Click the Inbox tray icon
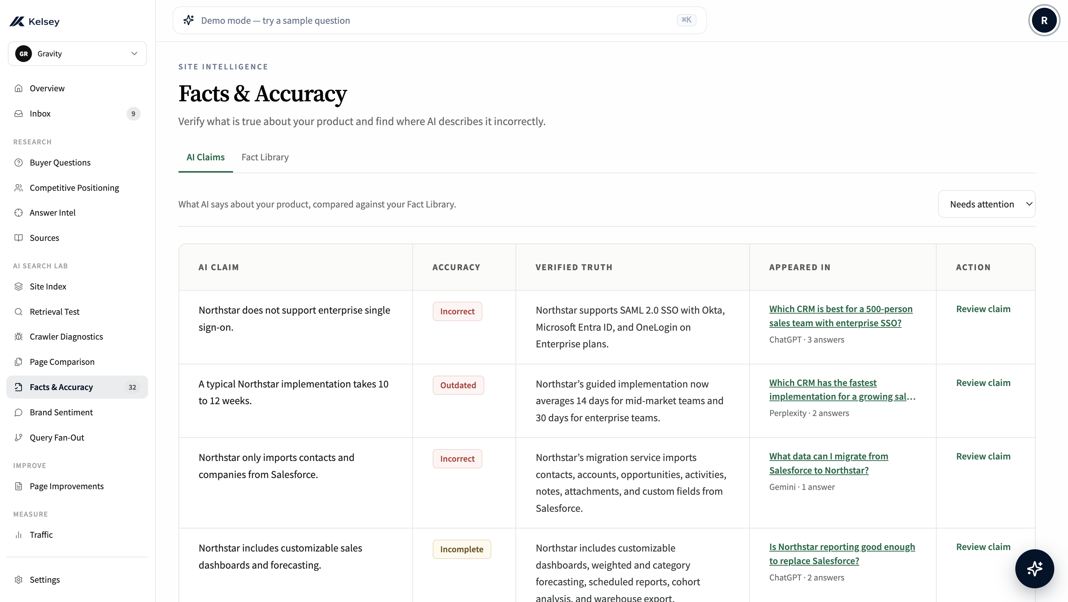 click(18, 114)
